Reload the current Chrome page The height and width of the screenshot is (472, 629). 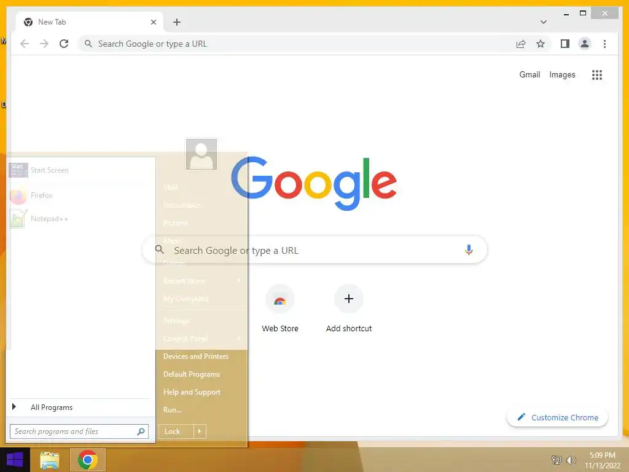point(64,44)
